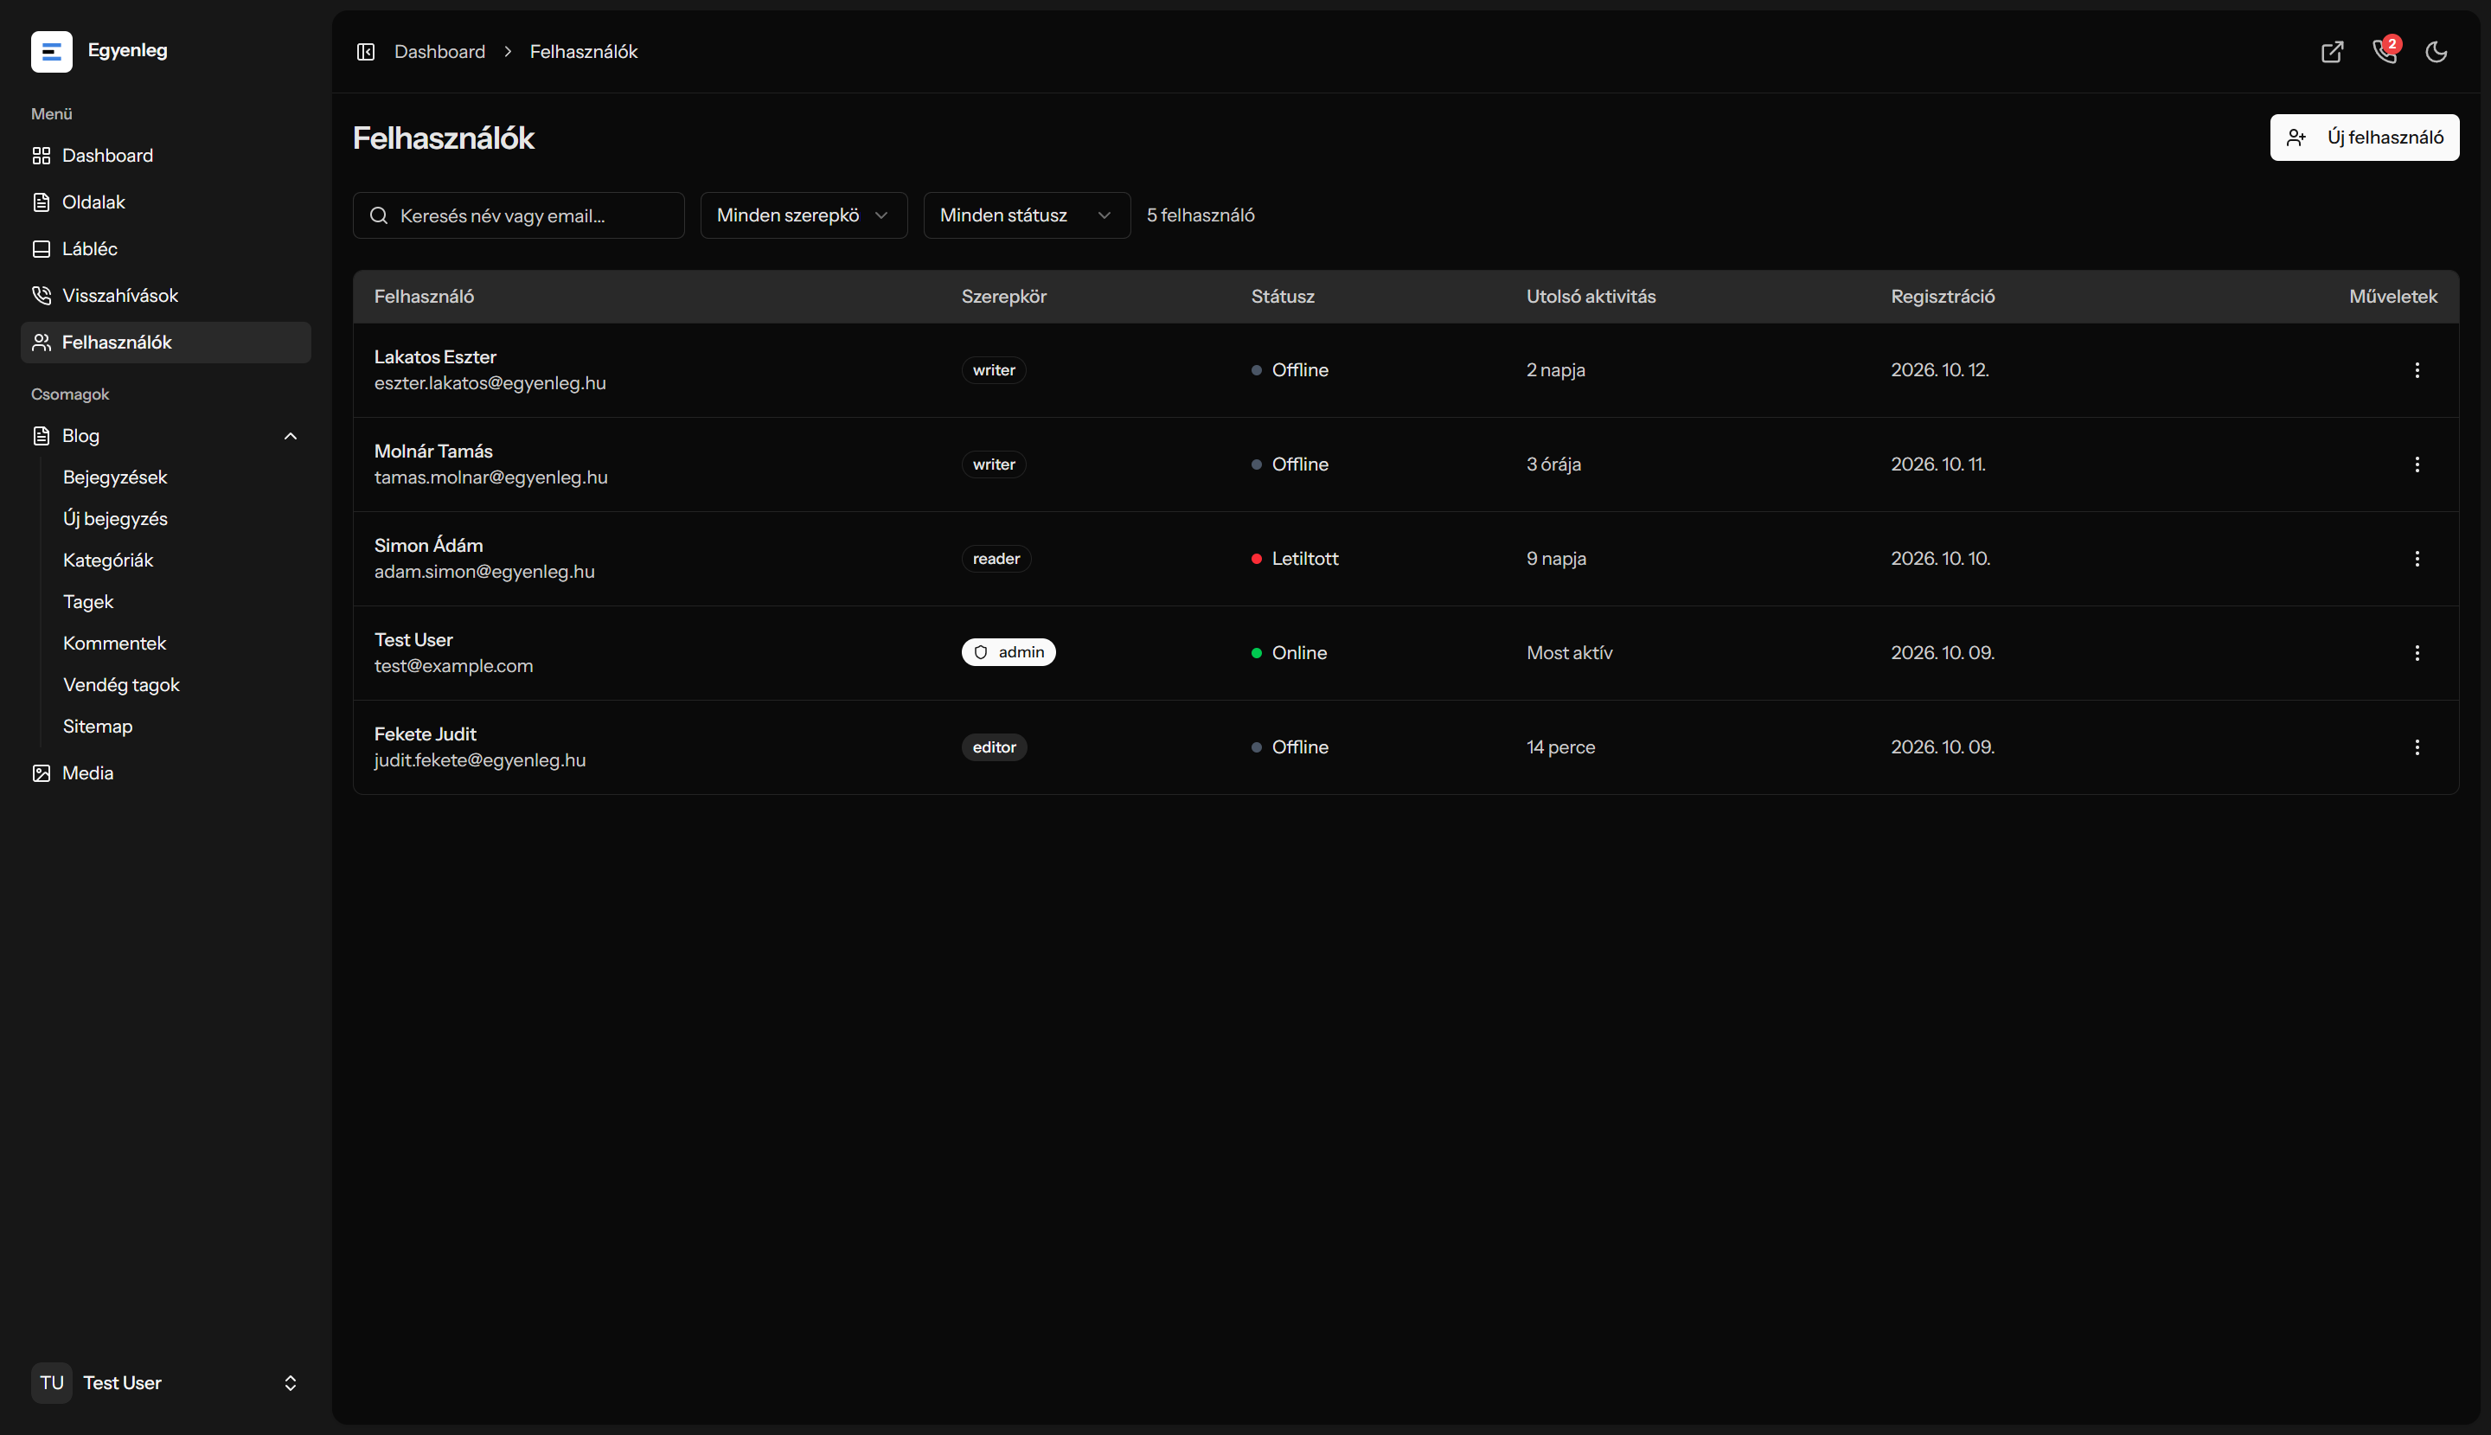
Task: Click the Letiltott status text
Action: tap(1304, 559)
